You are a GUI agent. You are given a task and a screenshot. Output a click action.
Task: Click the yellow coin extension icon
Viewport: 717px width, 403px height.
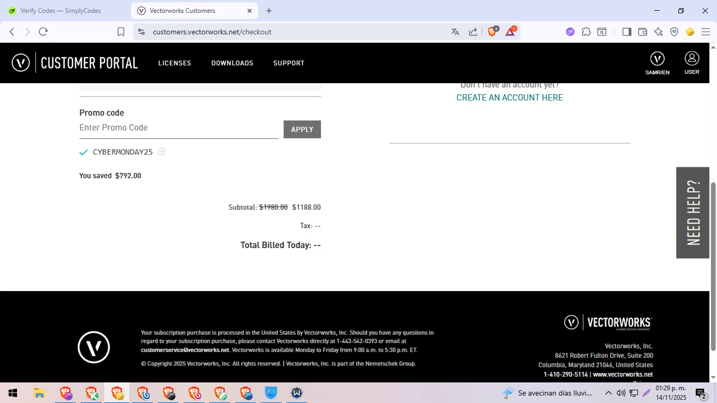[690, 32]
